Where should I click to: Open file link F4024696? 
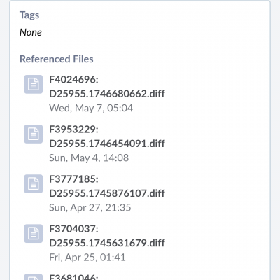73,80
